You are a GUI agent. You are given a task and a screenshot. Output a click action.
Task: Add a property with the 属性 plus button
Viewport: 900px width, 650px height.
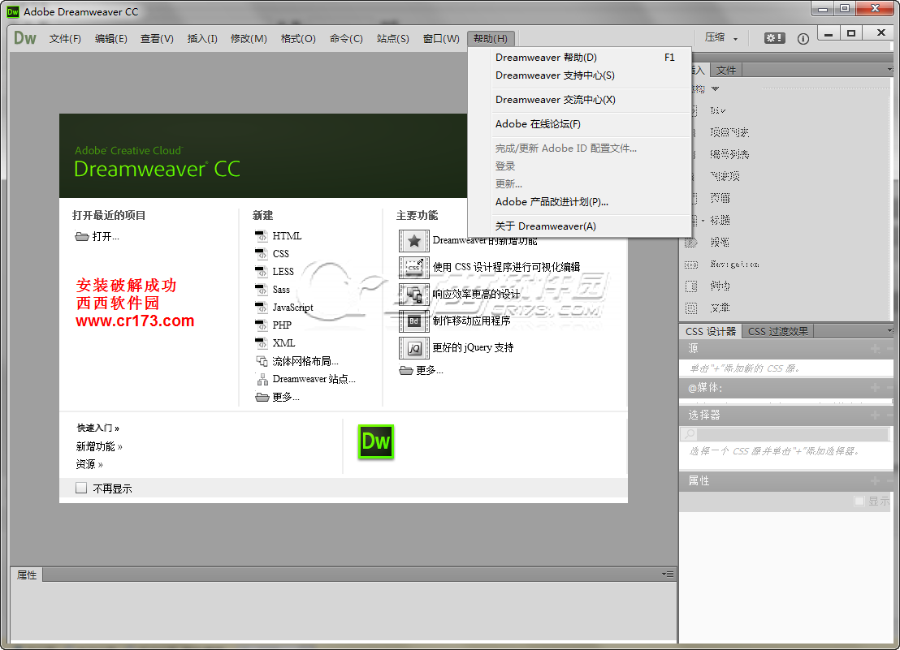(876, 480)
